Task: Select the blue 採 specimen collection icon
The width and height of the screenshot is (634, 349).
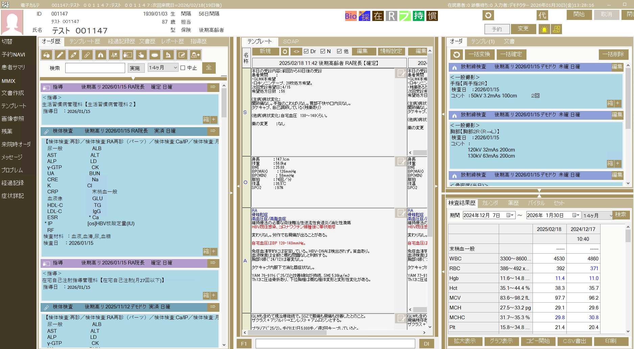Action: [364, 16]
